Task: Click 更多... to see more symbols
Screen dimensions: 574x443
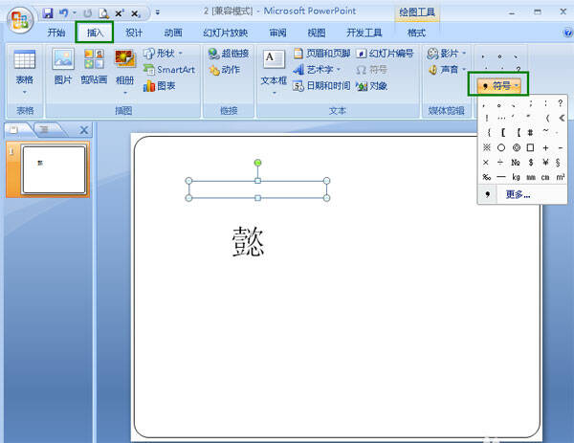Action: (519, 195)
